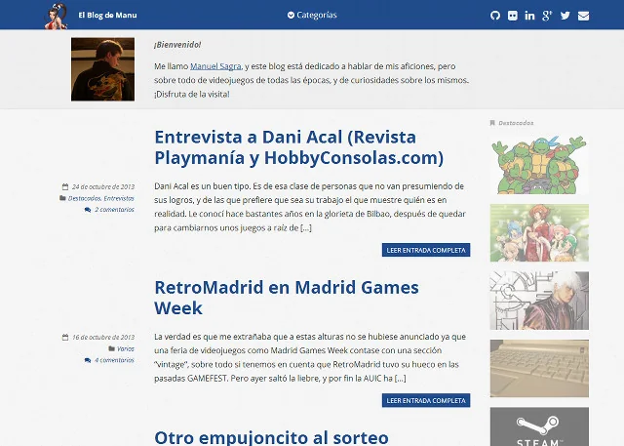Click the Destacados sidebar heading
This screenshot has width=624, height=446.
516,123
